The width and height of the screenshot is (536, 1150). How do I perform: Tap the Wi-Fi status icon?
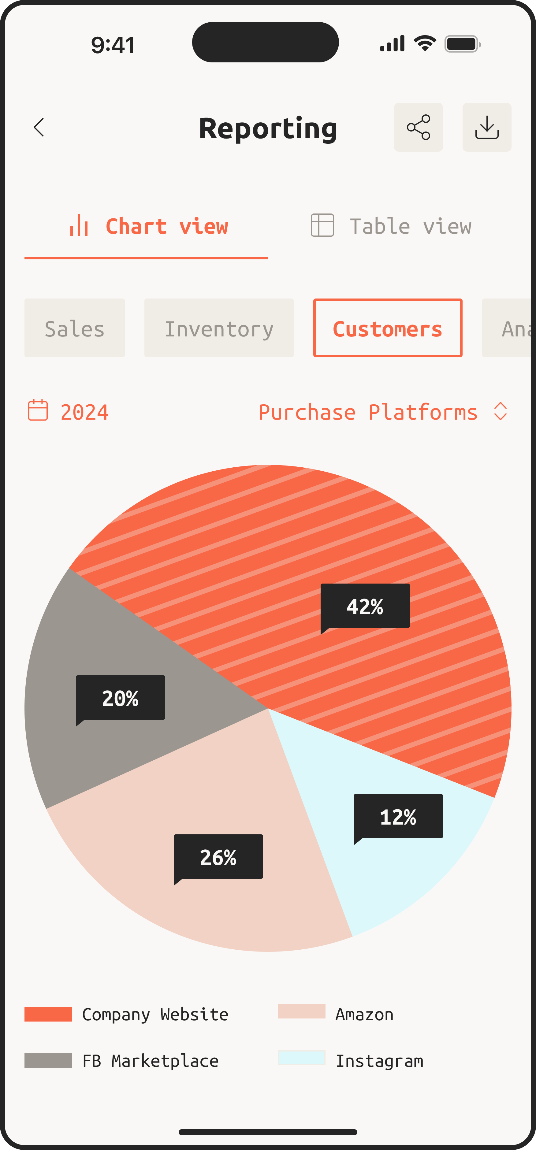(x=425, y=44)
